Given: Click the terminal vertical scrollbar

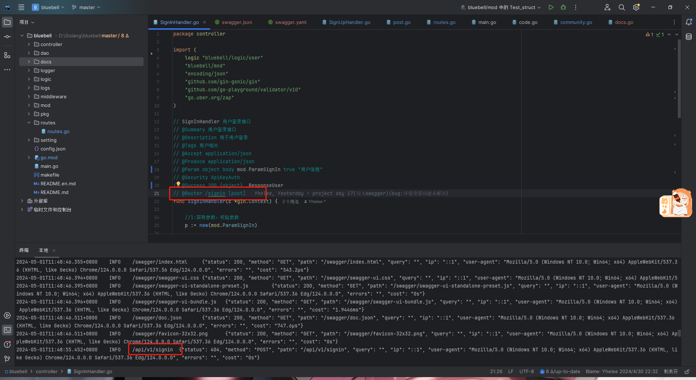Looking at the screenshot, I should (x=679, y=333).
